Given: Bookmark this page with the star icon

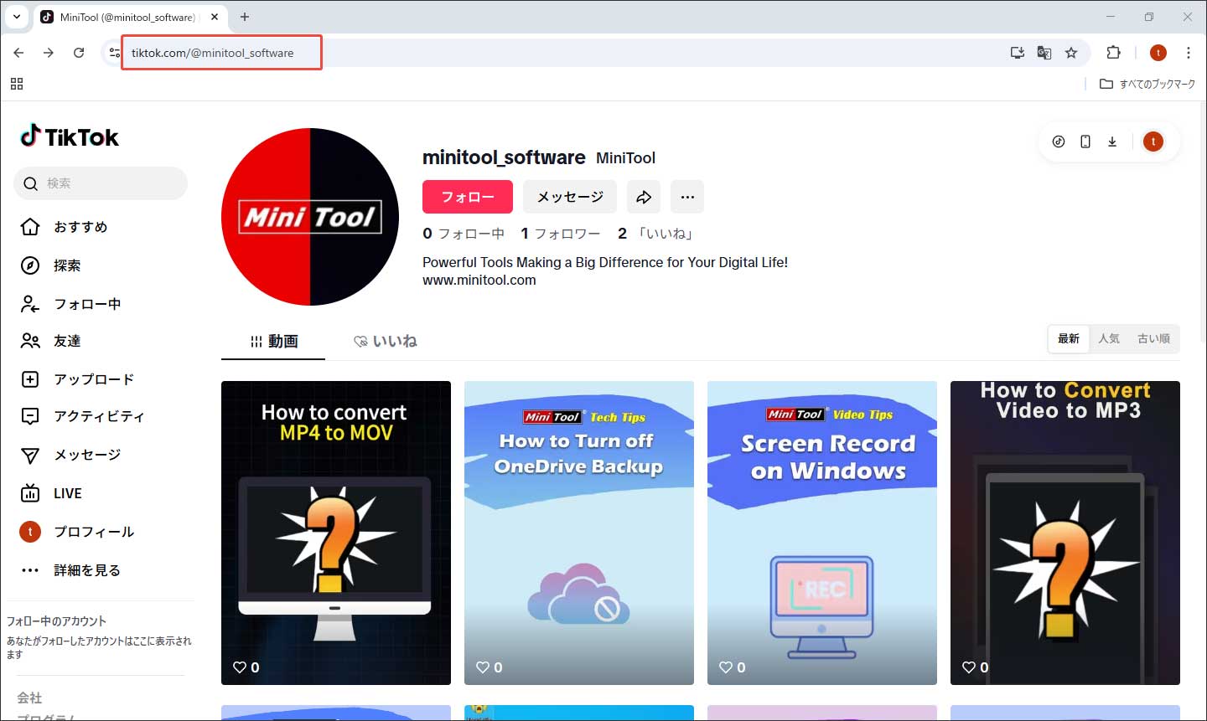Looking at the screenshot, I should pos(1071,53).
